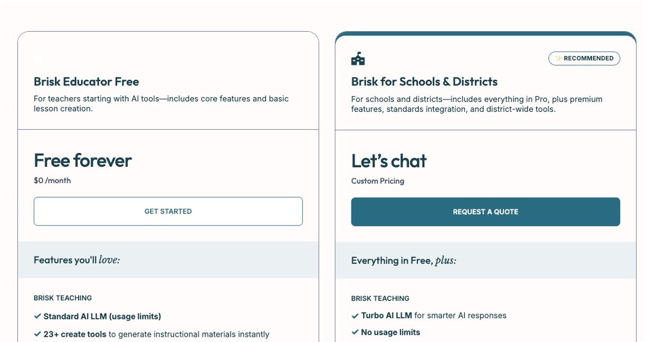Click the Free forever price heading
The height and width of the screenshot is (342, 647).
83,160
